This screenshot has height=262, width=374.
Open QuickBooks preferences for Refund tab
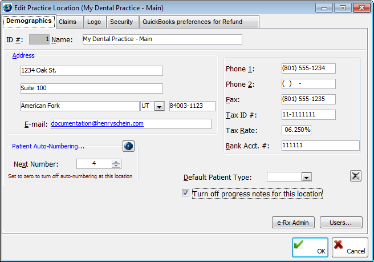point(192,22)
